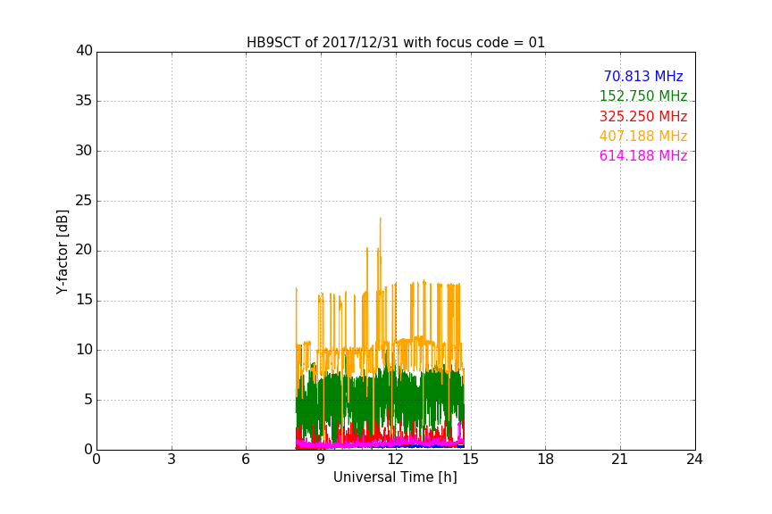Screen dimensions: 772x514
Task: Select the 407.188 MHz legend label
Action: 643,136
